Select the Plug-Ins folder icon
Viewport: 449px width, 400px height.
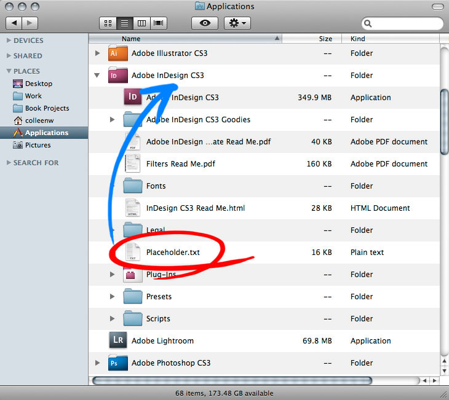pyautogui.click(x=133, y=275)
